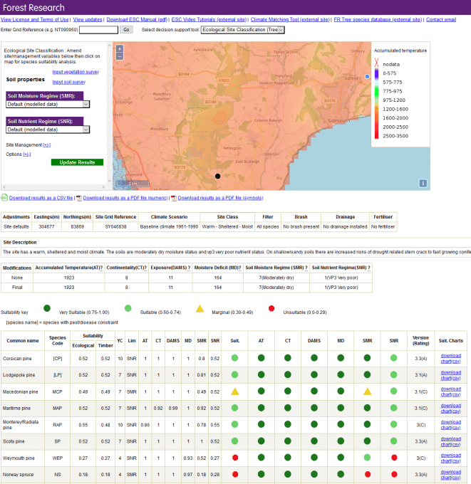The width and height of the screenshot is (471, 484).
Task: Click the blue location dot near Sidford
Action: coord(367,76)
